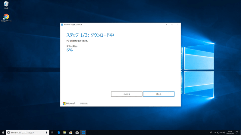Click the input method icon beside the clock
The height and width of the screenshot is (135, 241).
(224, 133)
